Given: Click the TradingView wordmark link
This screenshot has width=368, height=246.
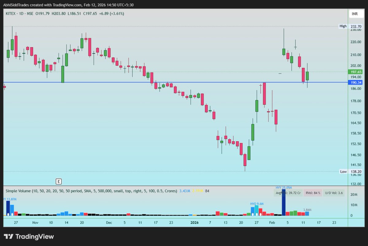Looking at the screenshot, I should (x=34, y=236).
